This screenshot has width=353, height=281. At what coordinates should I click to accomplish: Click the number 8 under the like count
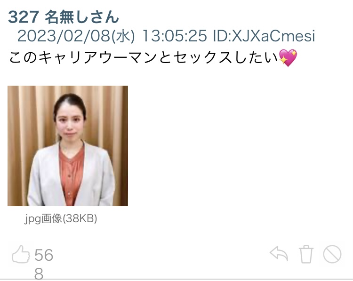pos(39,274)
